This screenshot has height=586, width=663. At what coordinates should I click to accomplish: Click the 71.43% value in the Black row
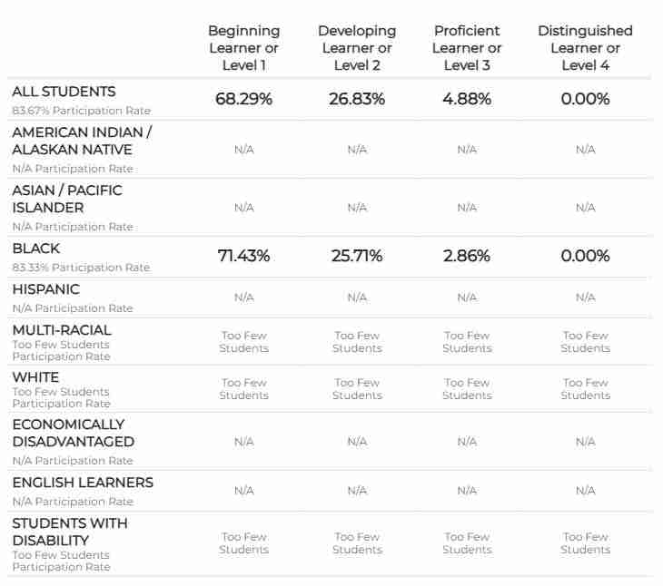click(x=243, y=256)
